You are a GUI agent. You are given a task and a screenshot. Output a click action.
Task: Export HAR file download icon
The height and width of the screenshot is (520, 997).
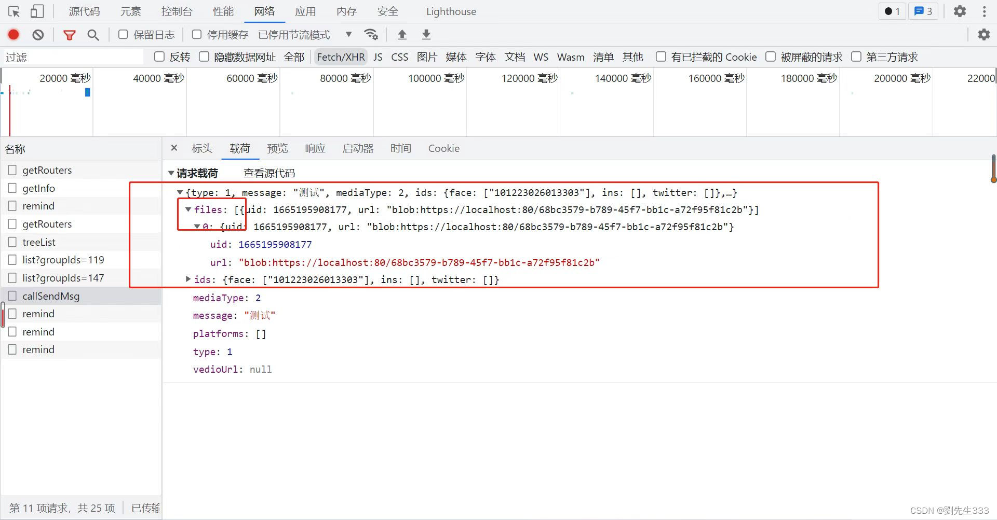tap(426, 35)
